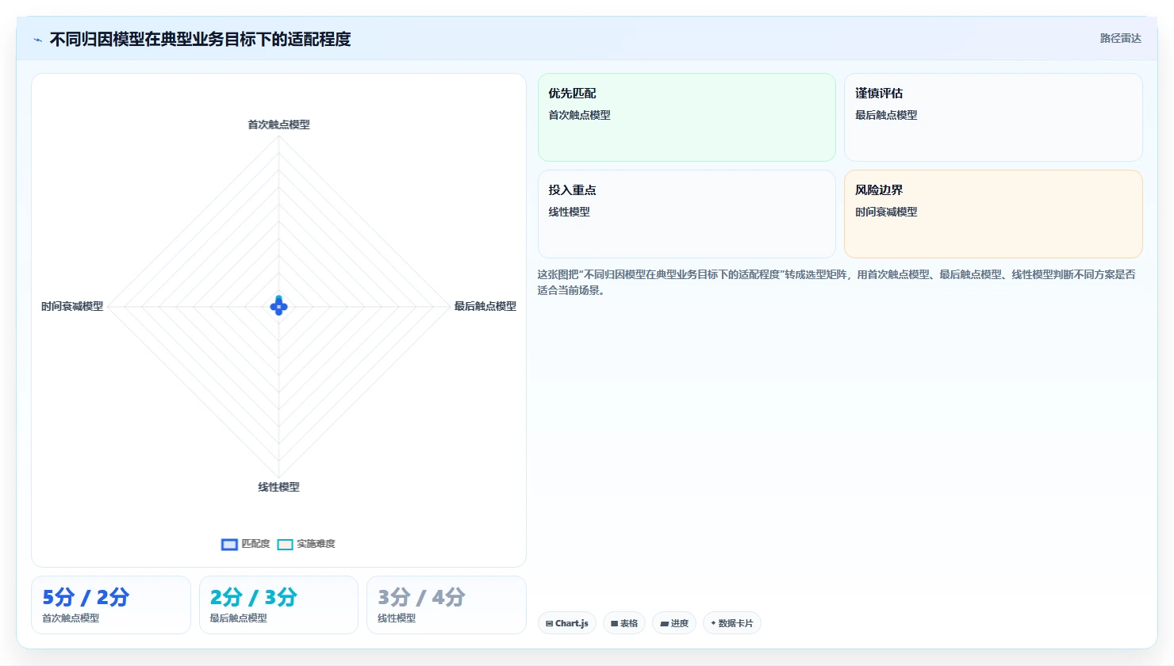Open the 谨慎评估 card
Viewport: 1174px width, 666px height.
click(x=993, y=117)
